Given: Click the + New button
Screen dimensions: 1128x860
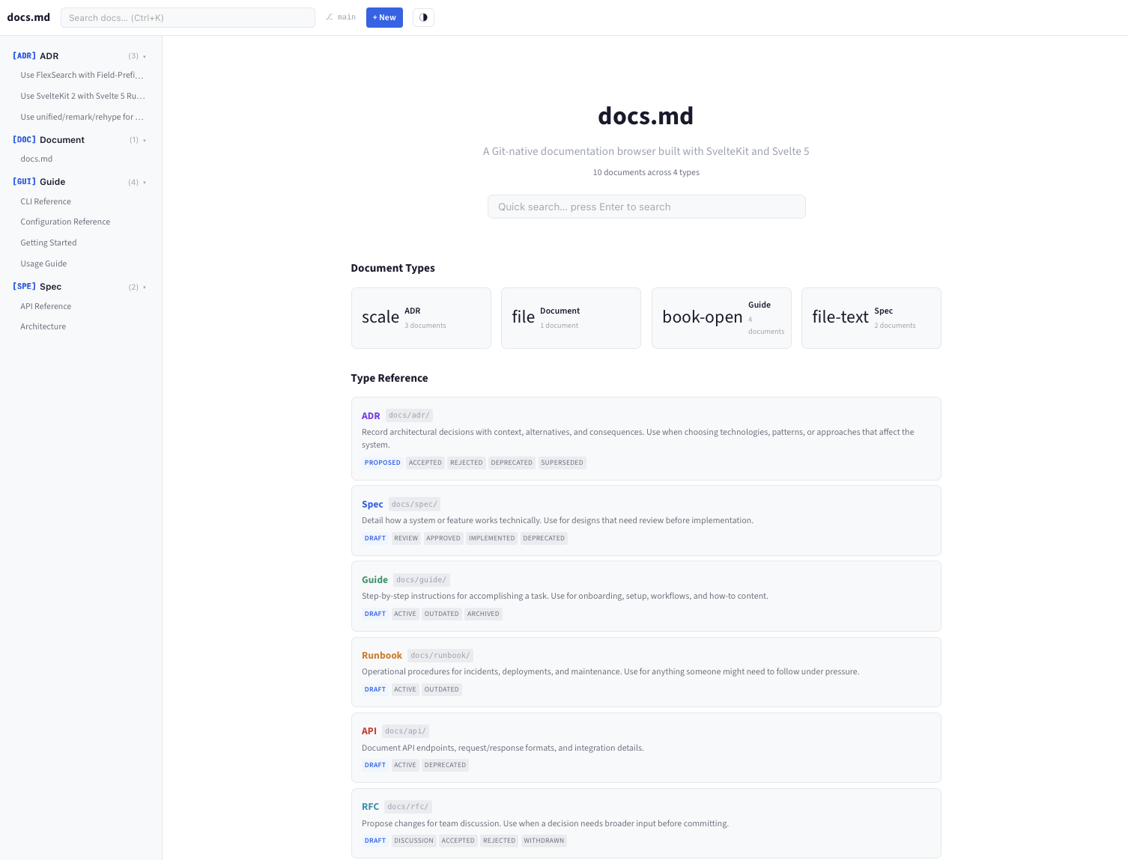Looking at the screenshot, I should click(x=384, y=17).
